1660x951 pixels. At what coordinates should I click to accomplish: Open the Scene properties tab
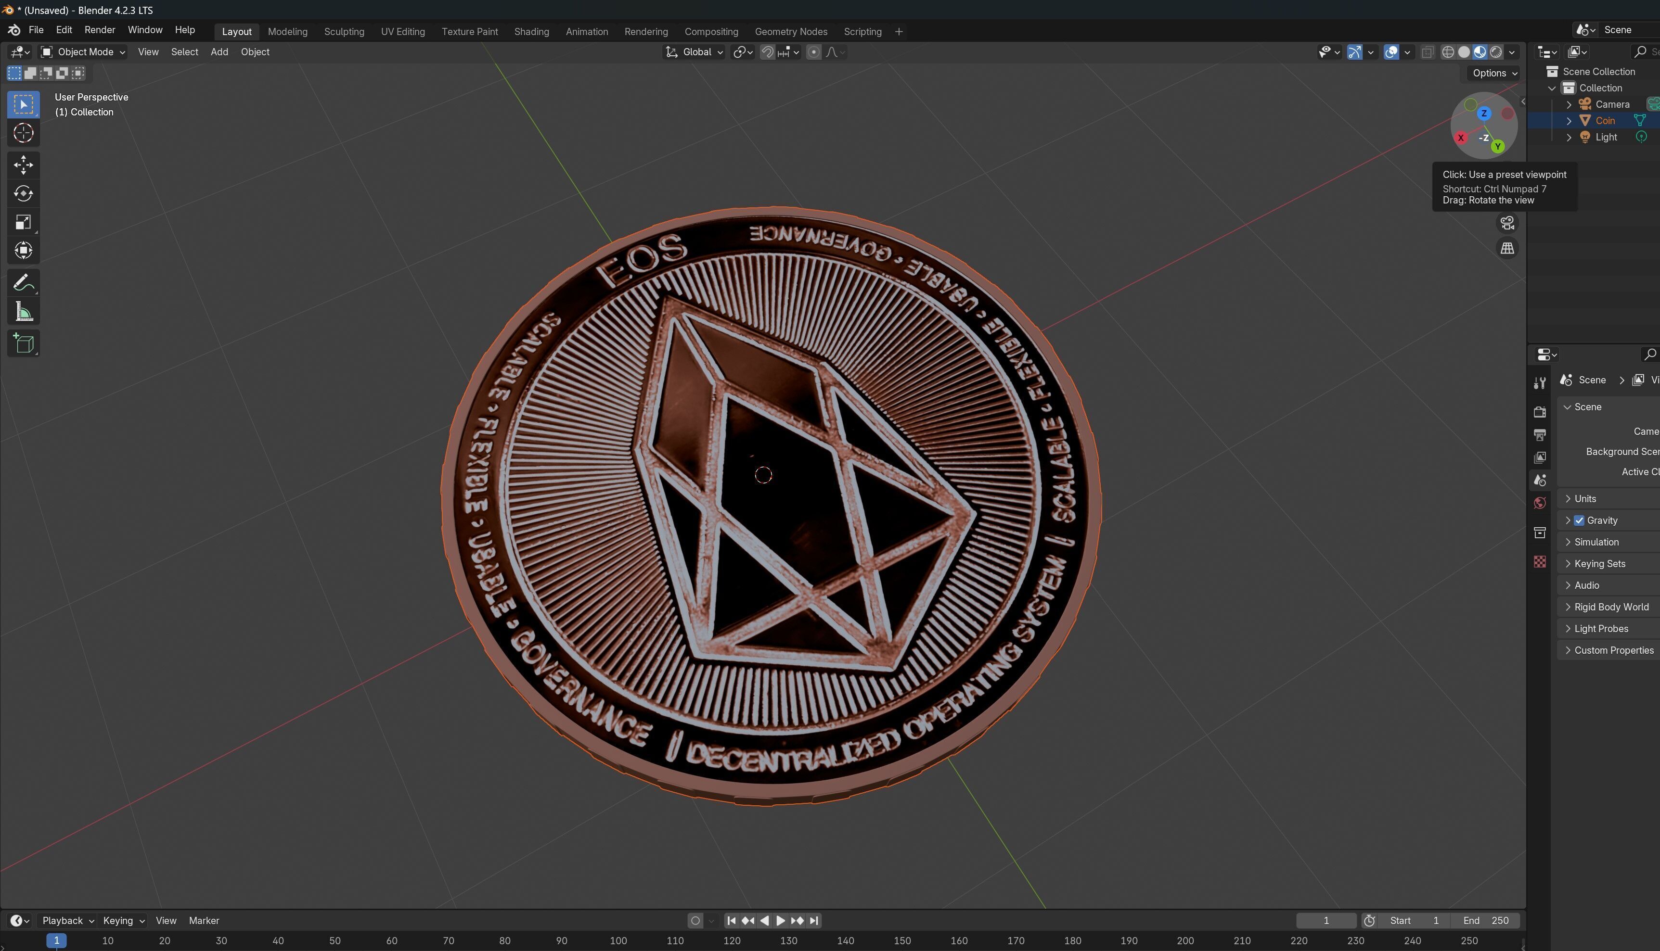coord(1540,480)
